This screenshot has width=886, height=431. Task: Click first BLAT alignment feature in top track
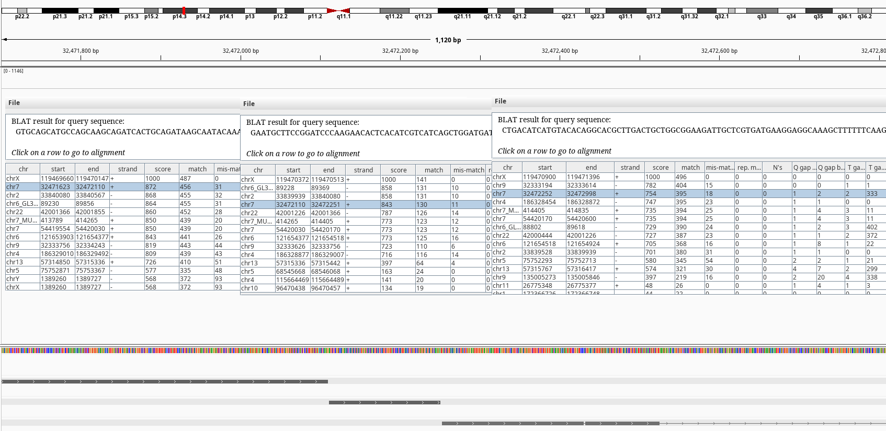[x=165, y=381]
